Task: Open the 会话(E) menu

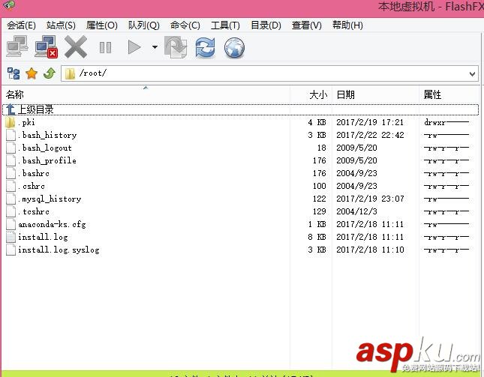Action: 21,25
